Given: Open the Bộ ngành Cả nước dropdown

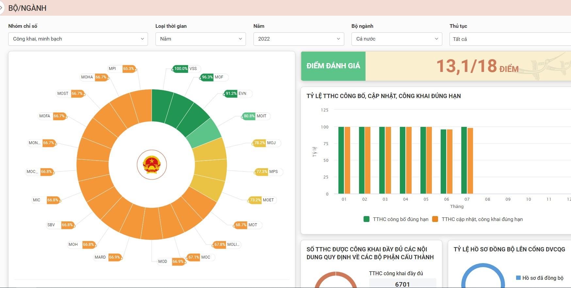Looking at the screenshot, I should 397,39.
